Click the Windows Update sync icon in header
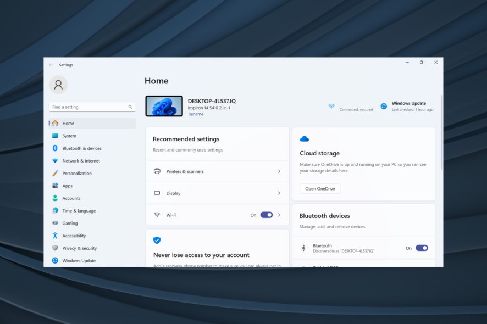487x324 pixels. (x=384, y=106)
